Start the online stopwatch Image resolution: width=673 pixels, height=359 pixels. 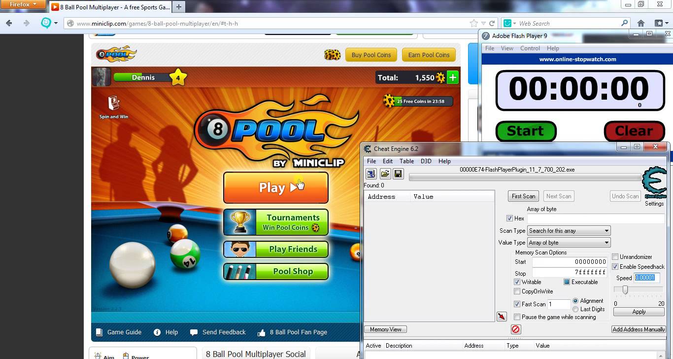coord(525,131)
